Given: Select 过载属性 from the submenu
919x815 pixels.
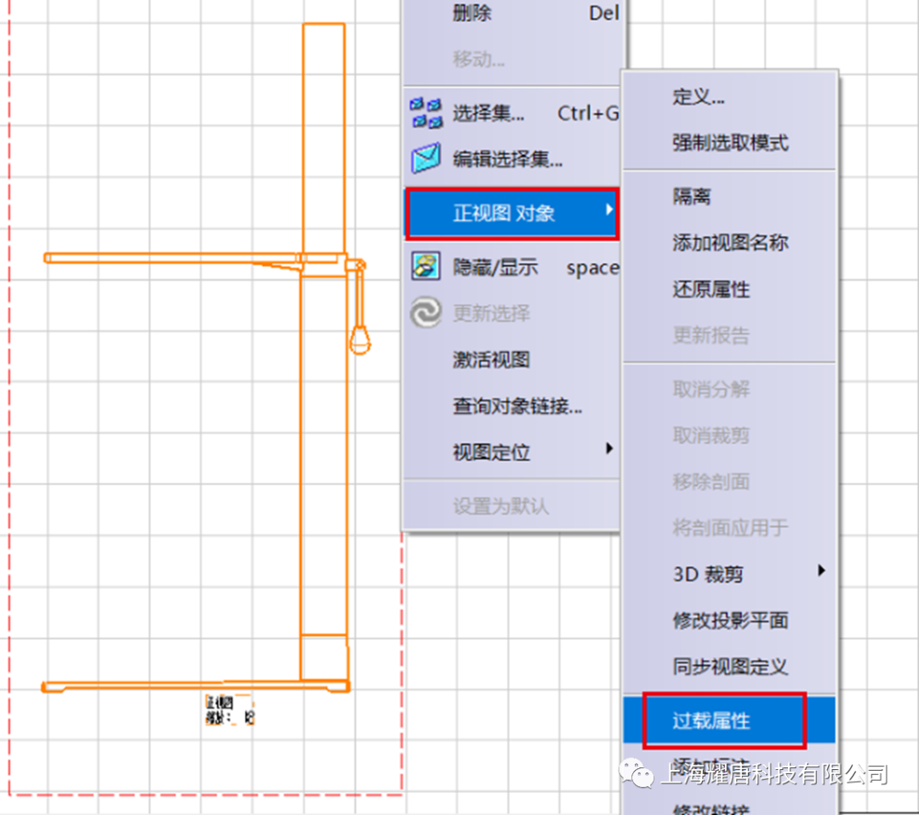Looking at the screenshot, I should [712, 721].
